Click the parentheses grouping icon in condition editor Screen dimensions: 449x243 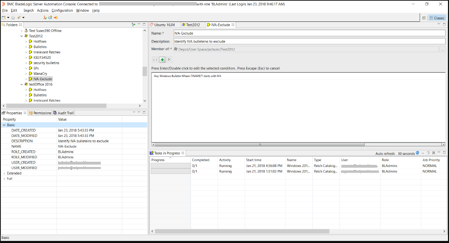point(155,60)
